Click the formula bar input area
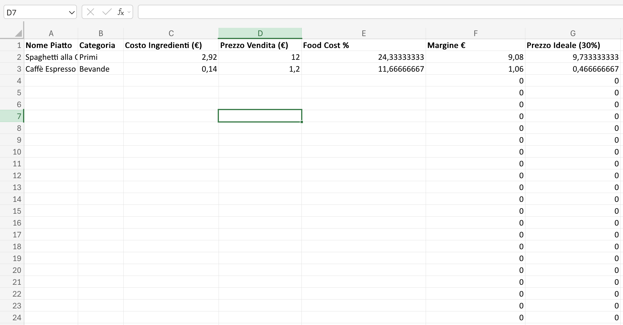The width and height of the screenshot is (623, 325). point(355,12)
